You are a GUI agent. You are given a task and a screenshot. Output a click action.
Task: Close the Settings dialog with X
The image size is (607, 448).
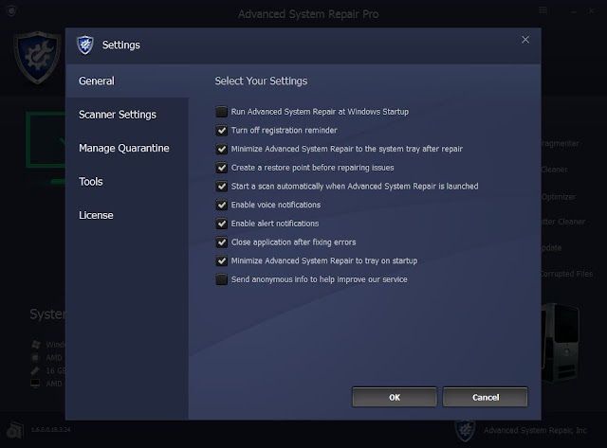[525, 40]
